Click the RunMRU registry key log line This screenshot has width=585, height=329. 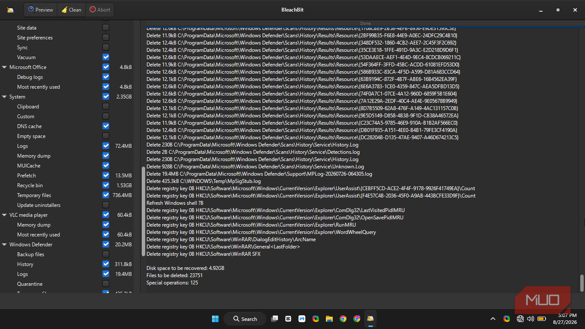click(x=251, y=225)
